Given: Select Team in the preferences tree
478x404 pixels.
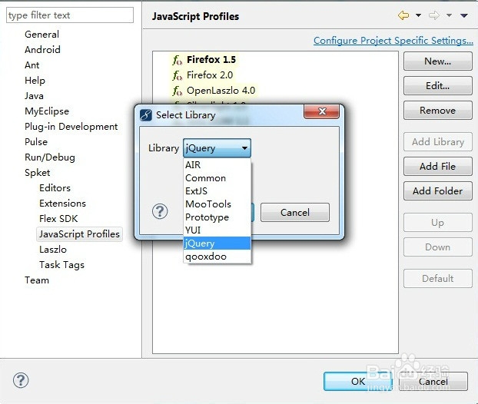Looking at the screenshot, I should 37,280.
